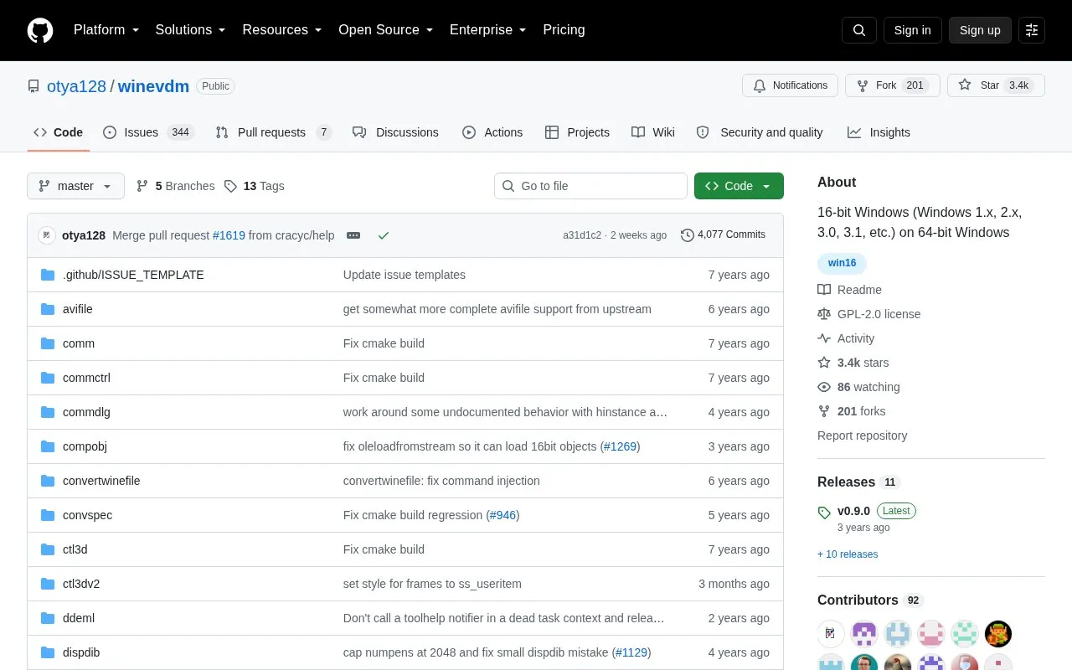The image size is (1072, 670).
Task: Click the Report repository link
Action: coord(862,435)
